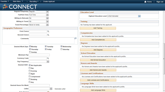Screen dimensions: 165x92
Task: Click the Add School Education button
Action: [98, 60]
